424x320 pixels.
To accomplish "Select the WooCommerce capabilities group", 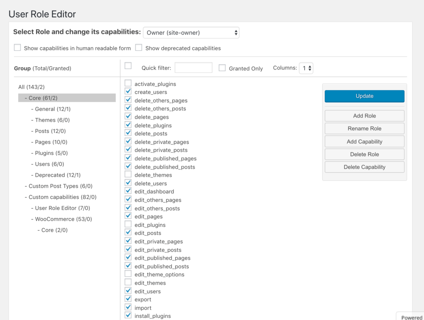I will point(63,219).
